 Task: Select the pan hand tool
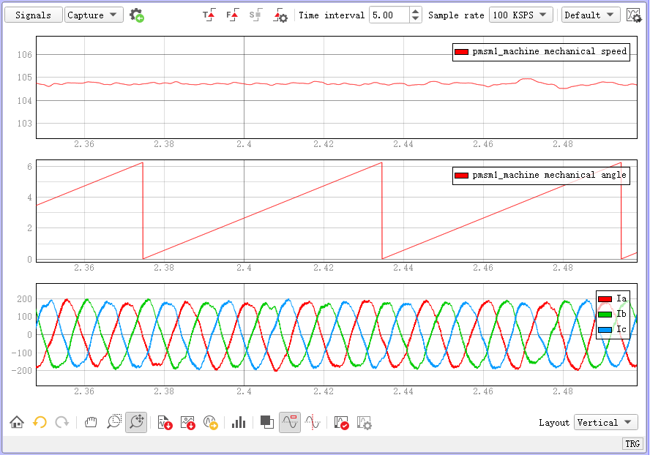91,422
